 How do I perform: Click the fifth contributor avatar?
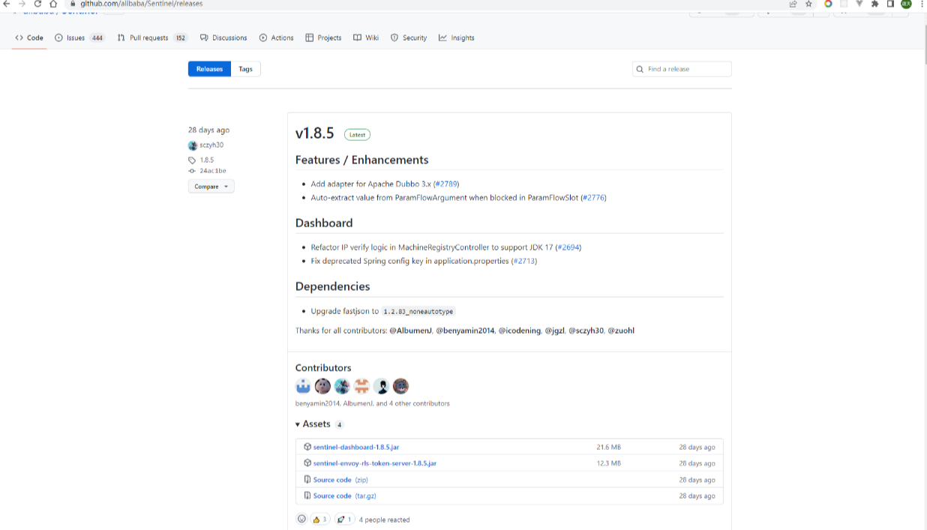coord(381,386)
